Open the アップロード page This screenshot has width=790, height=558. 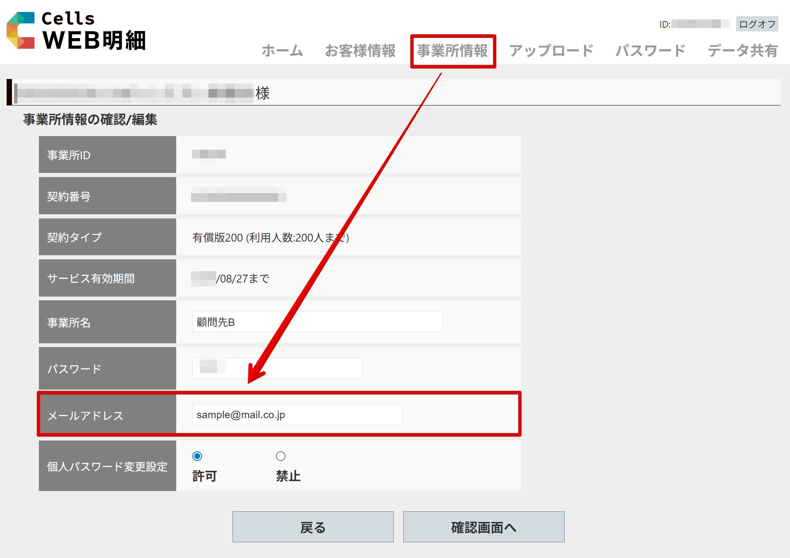[x=551, y=51]
